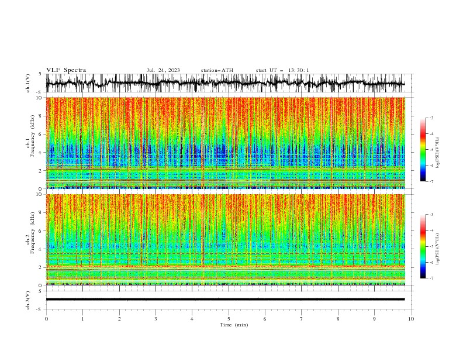This screenshot has height=358, width=463.
Task: Click the ch.2 spectrogram color bar
Action: point(423,246)
